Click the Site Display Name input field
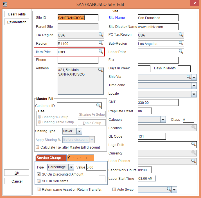Image resolution: width=201 pixels, height=198 pixels. click(x=158, y=27)
